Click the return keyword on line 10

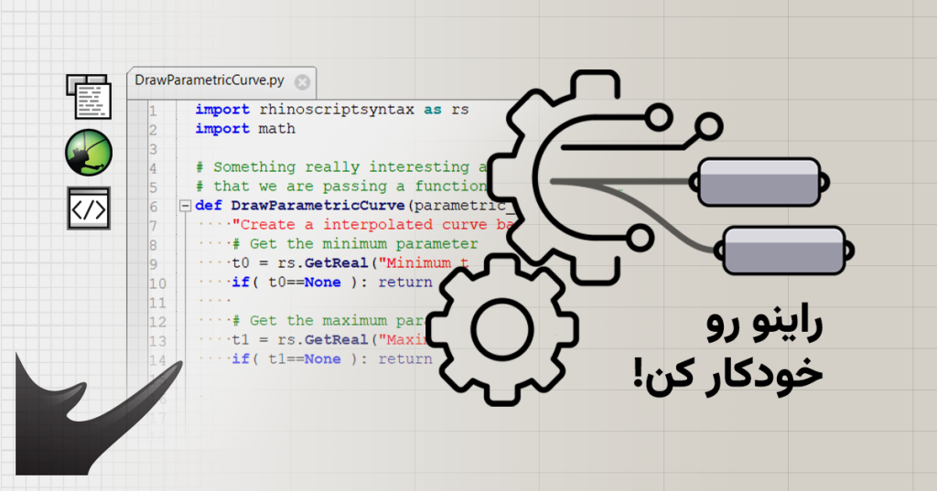coord(404,283)
